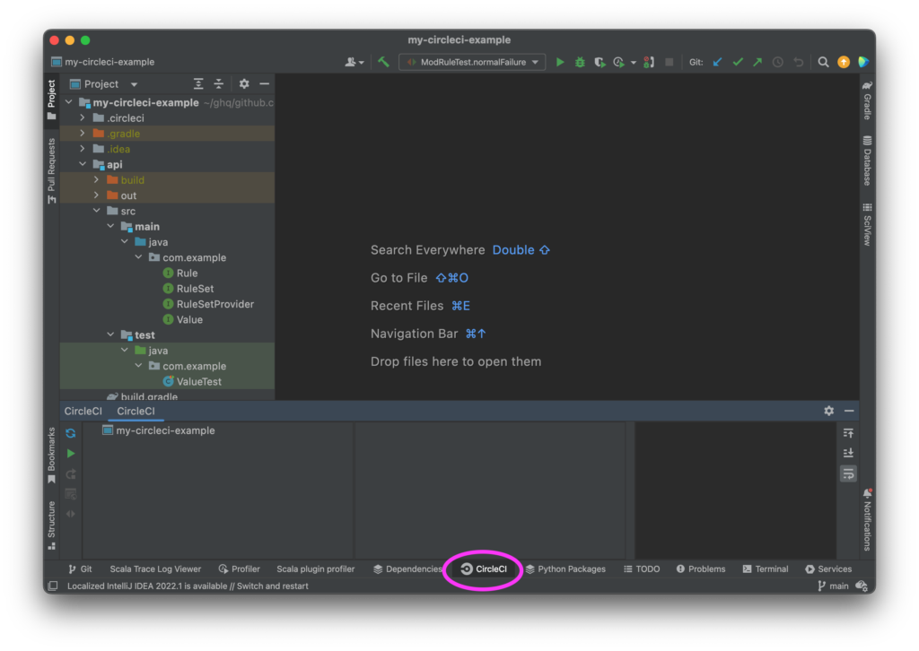Screen dimensions: 919x651
Task: Open the Code With Me user icon
Action: [x=354, y=62]
